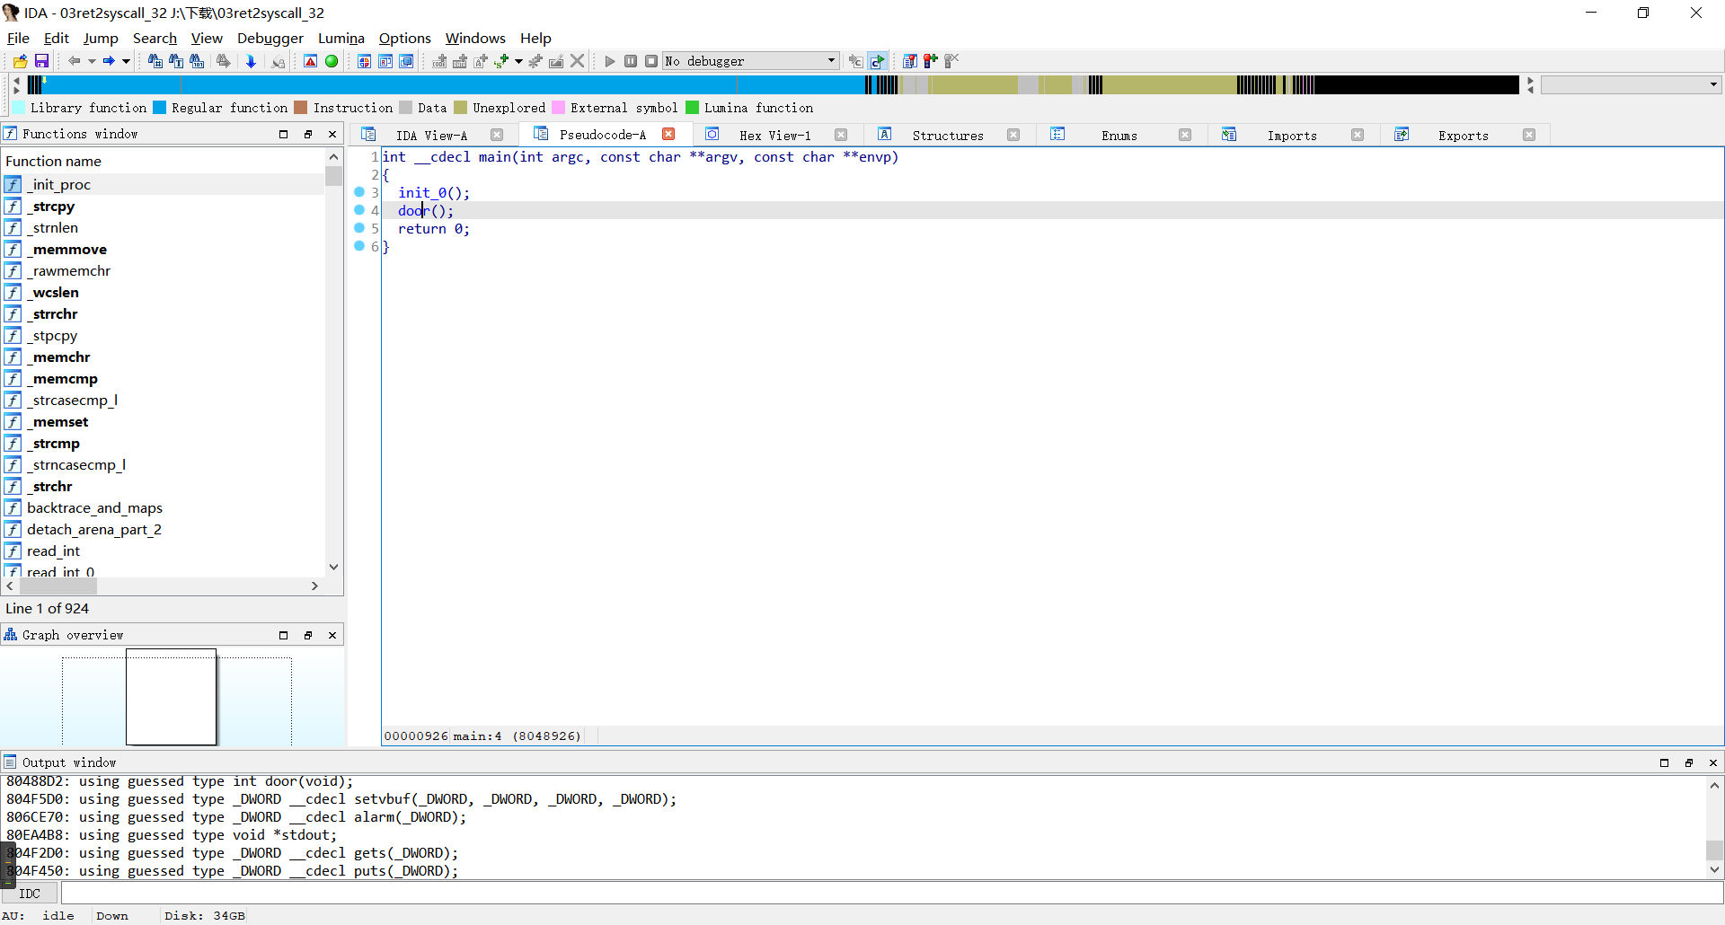
Task: Click the terminate process stop icon
Action: pos(651,61)
